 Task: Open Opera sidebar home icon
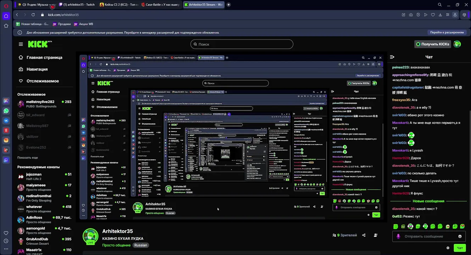(6, 16)
